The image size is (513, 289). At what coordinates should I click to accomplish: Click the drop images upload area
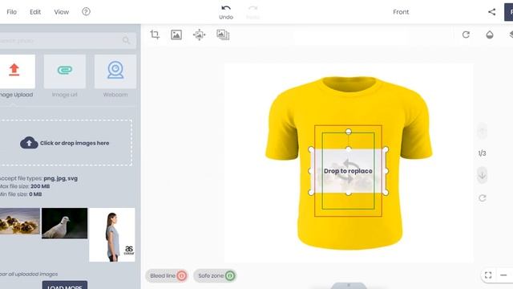[66, 143]
